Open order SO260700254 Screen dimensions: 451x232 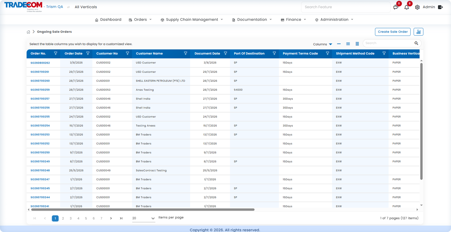point(40,125)
